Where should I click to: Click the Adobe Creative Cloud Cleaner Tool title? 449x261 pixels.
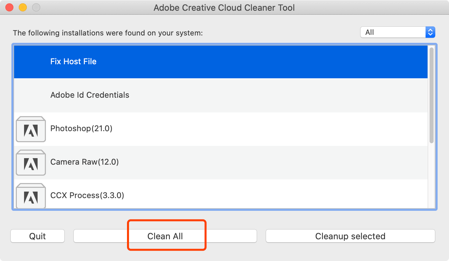(x=224, y=7)
